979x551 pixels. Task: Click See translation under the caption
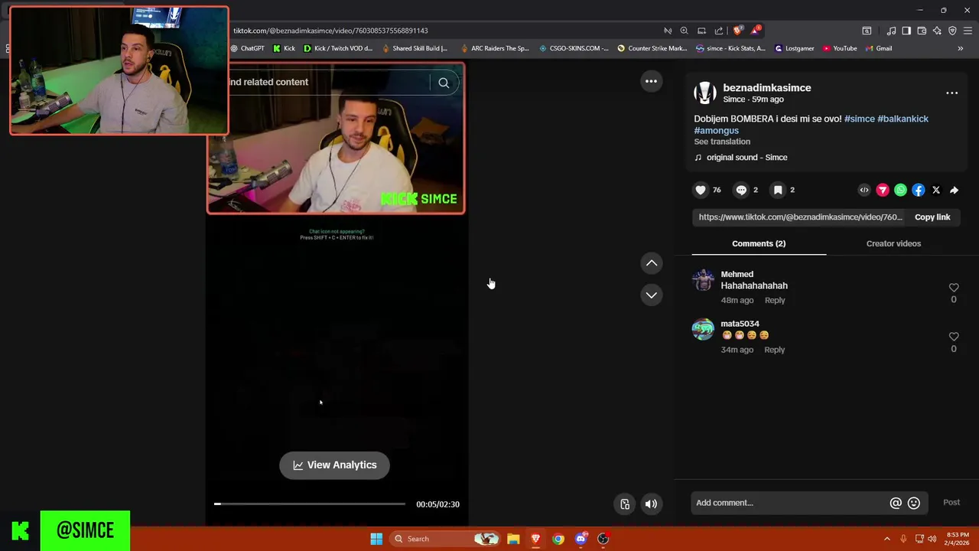(x=722, y=142)
